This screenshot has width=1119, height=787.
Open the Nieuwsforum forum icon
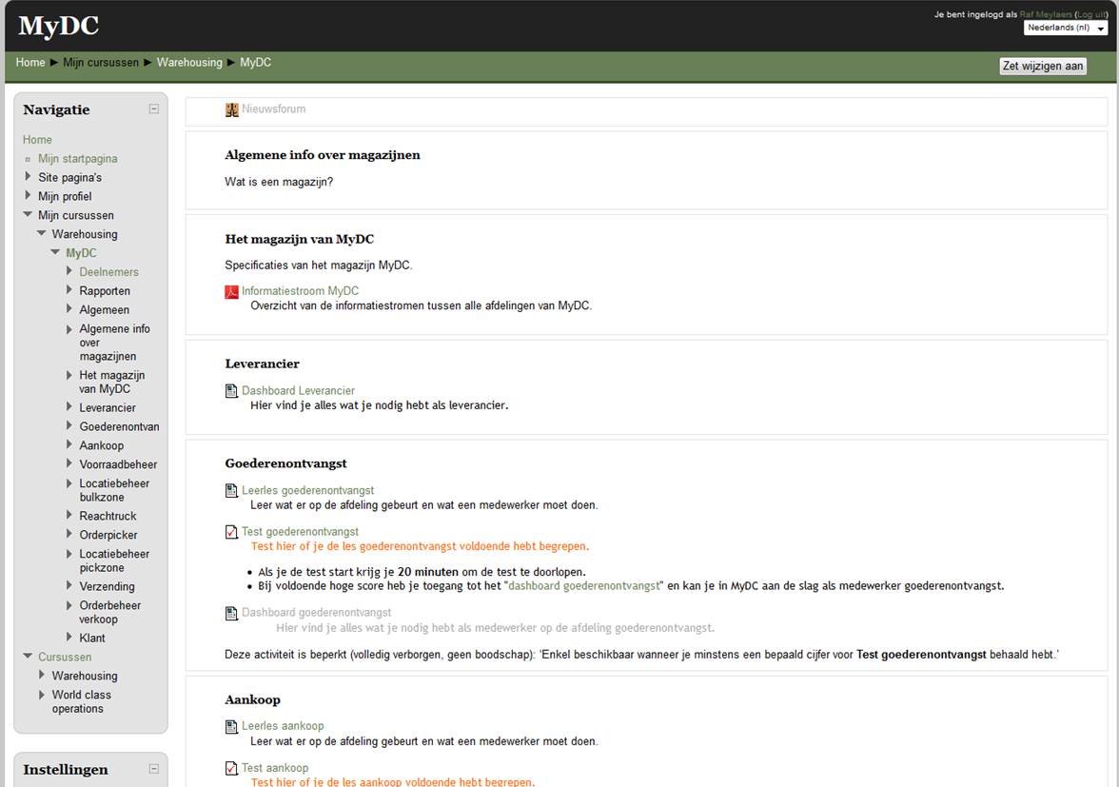tap(232, 109)
